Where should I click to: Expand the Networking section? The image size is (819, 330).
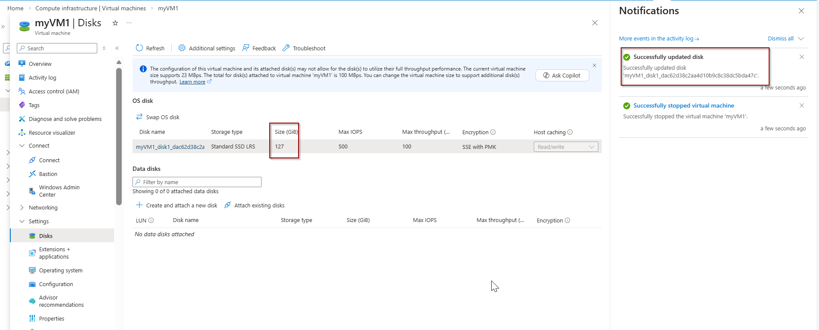coord(22,207)
